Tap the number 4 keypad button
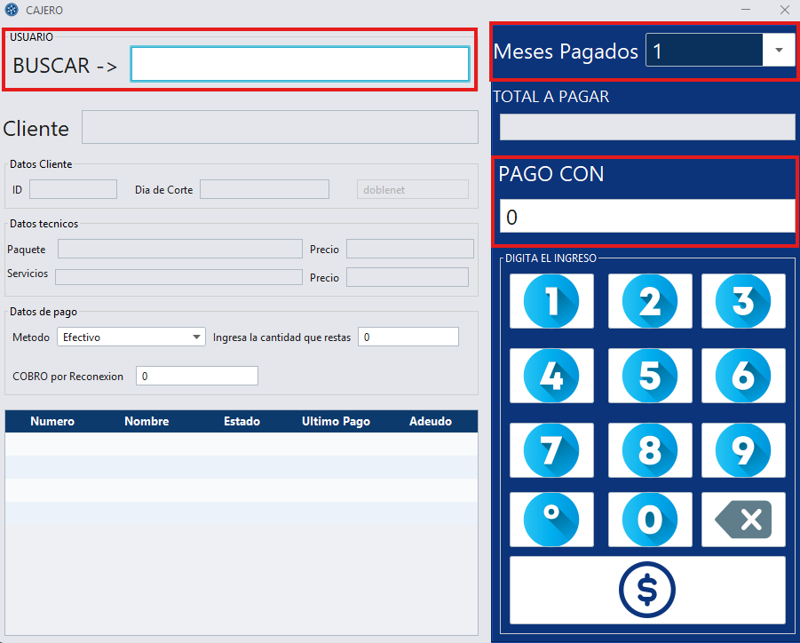800x643 pixels. tap(551, 376)
